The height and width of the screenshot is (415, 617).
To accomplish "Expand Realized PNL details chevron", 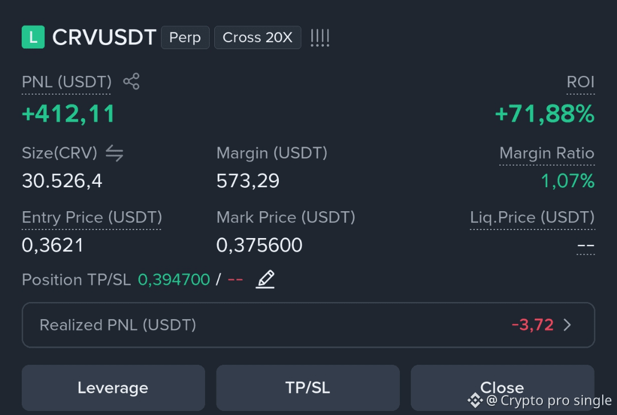I will (567, 325).
